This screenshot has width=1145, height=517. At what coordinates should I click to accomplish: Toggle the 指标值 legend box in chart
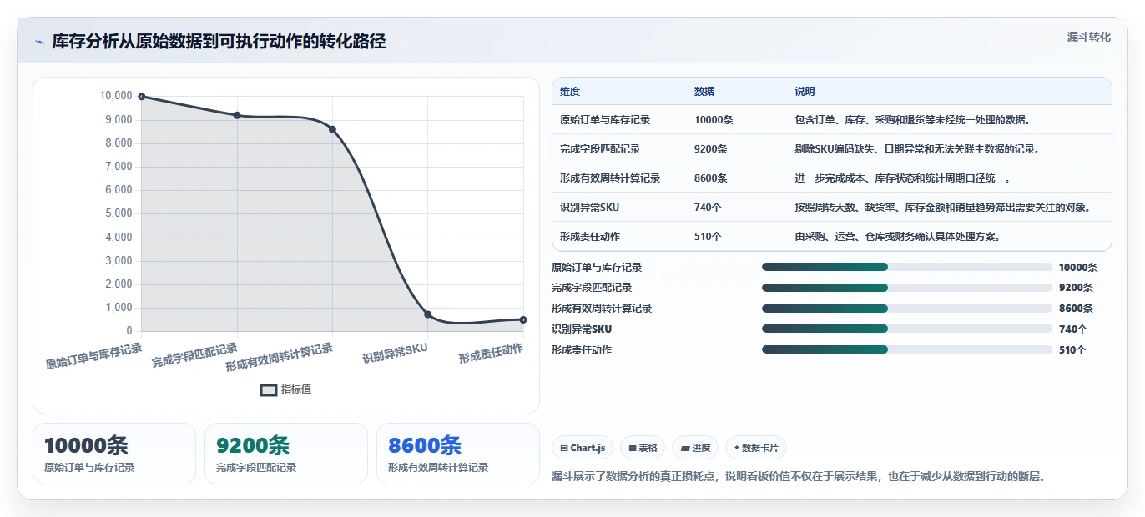coord(269,389)
